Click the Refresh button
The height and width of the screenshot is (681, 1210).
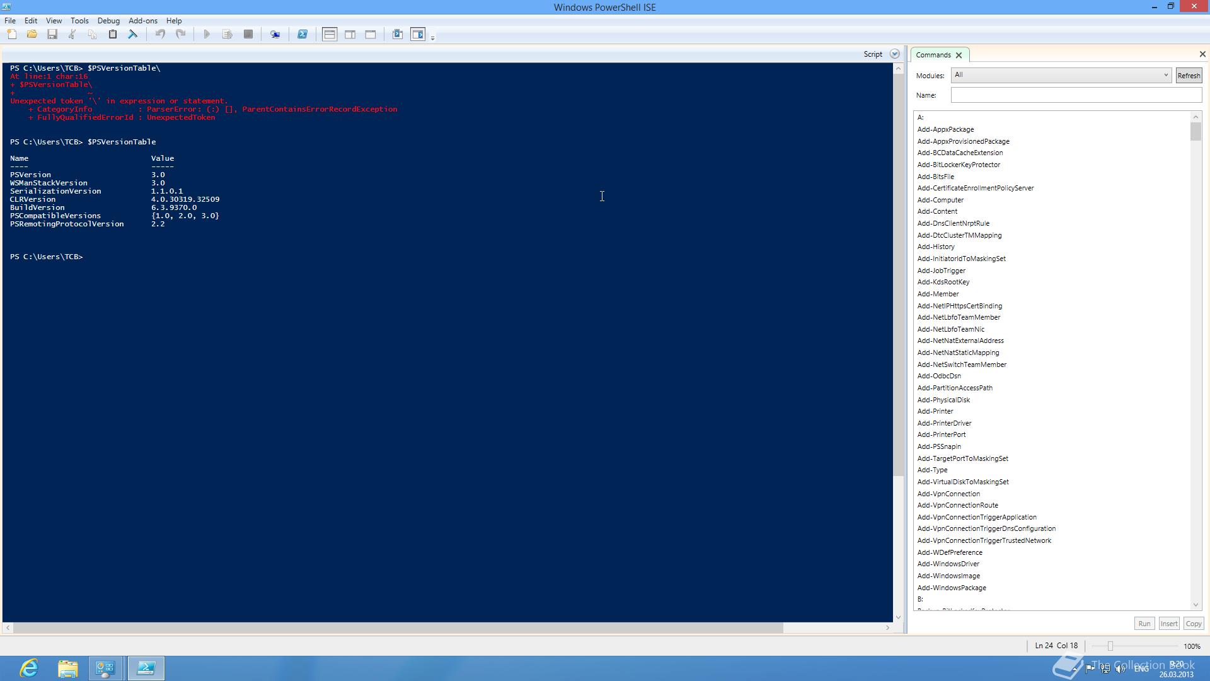(1189, 76)
